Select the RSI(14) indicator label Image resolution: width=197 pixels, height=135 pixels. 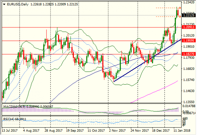[x=9, y=119]
